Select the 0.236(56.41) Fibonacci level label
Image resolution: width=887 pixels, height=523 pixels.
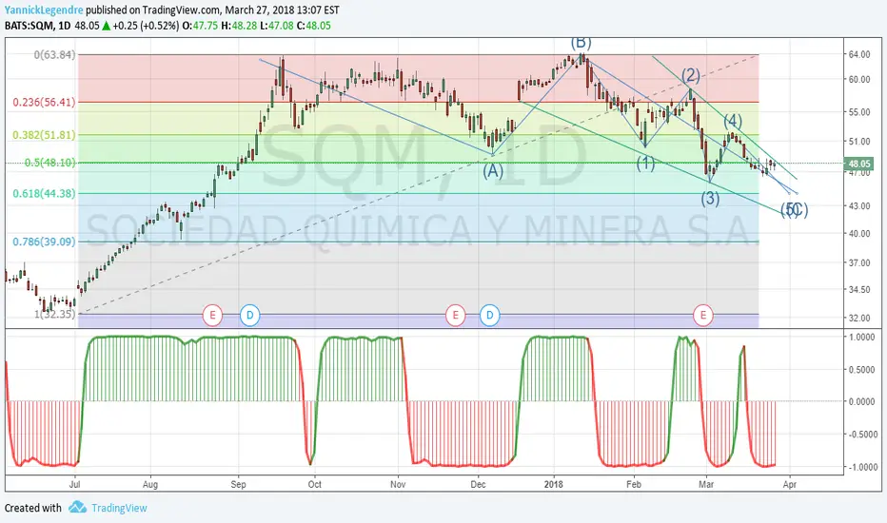[x=44, y=103]
